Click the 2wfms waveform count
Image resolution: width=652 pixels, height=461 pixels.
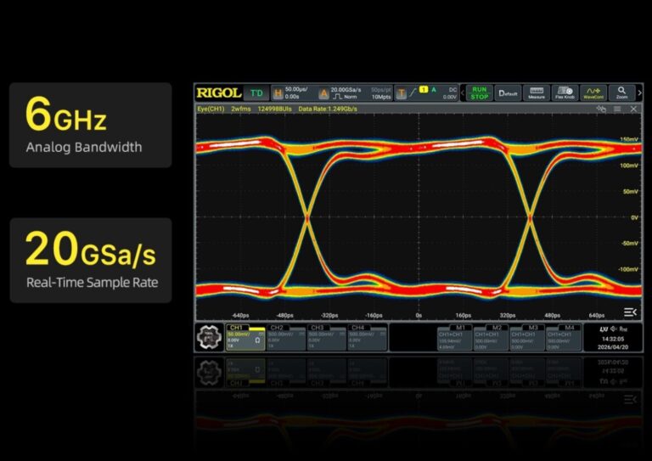pyautogui.click(x=241, y=109)
